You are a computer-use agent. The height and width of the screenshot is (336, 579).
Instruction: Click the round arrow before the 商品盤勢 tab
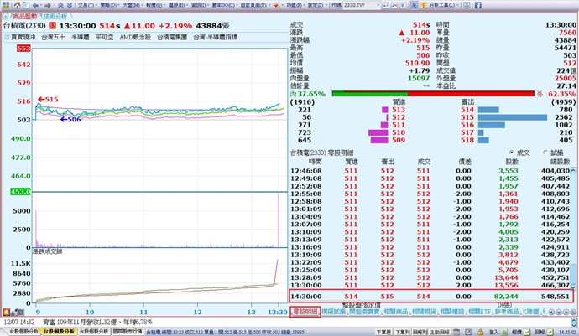(5, 17)
